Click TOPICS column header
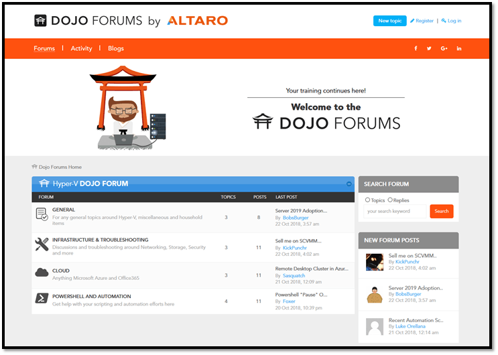Screen dimensions: 498x355 pos(228,197)
